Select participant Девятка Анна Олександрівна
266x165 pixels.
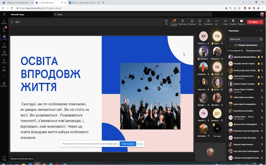coord(246,124)
